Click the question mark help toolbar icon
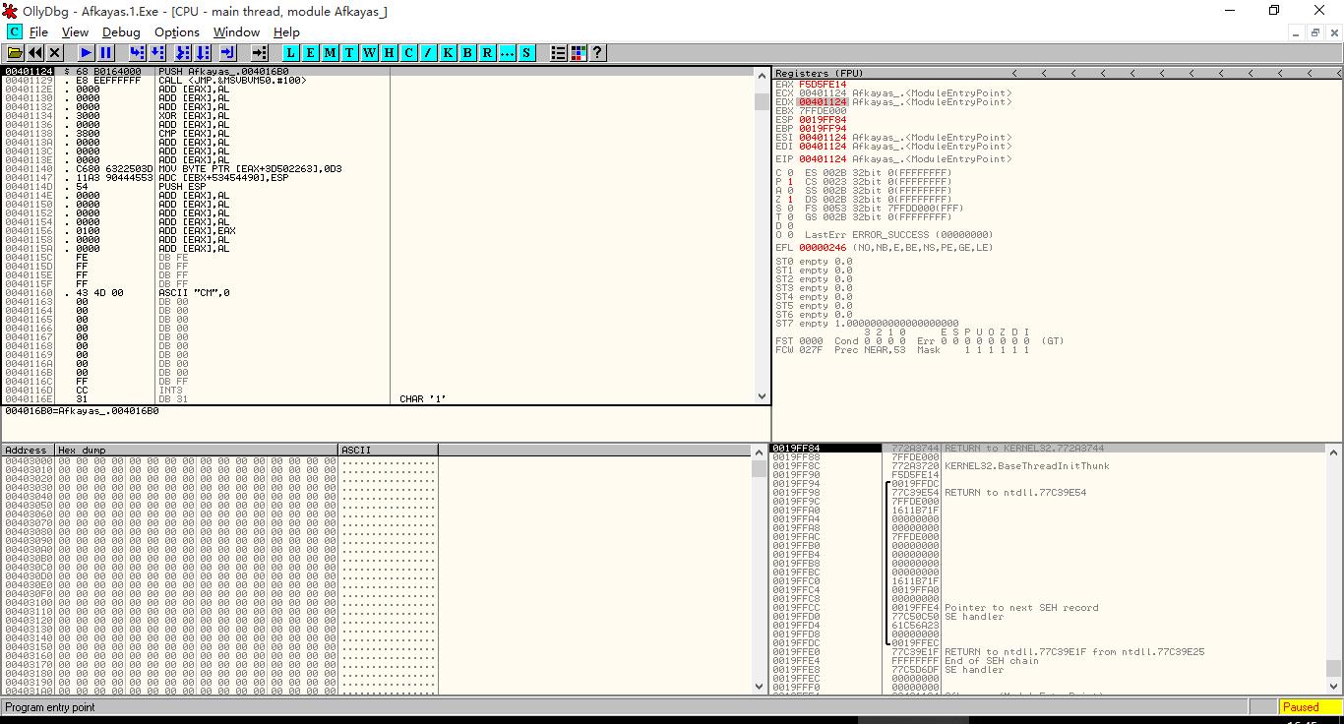The image size is (1344, 724). click(597, 53)
